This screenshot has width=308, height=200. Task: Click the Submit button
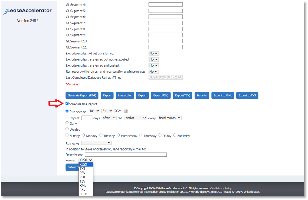tap(72, 167)
